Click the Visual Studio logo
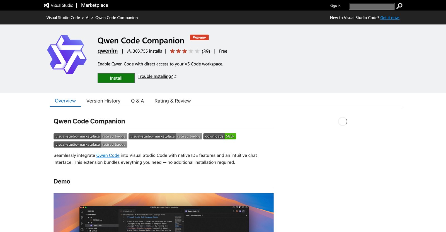The image size is (446, 232). 59,5
